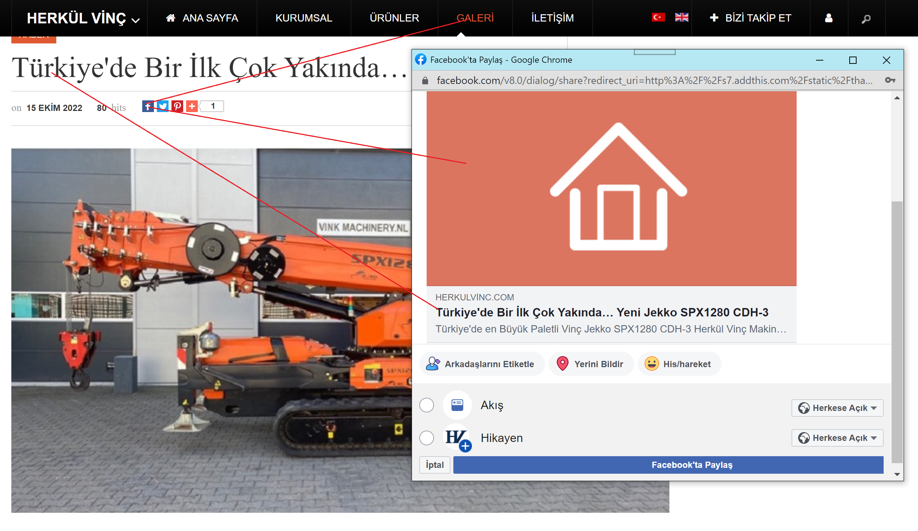Open the user account icon in navbar
Viewport: 918px width, 531px height.
pos(829,18)
